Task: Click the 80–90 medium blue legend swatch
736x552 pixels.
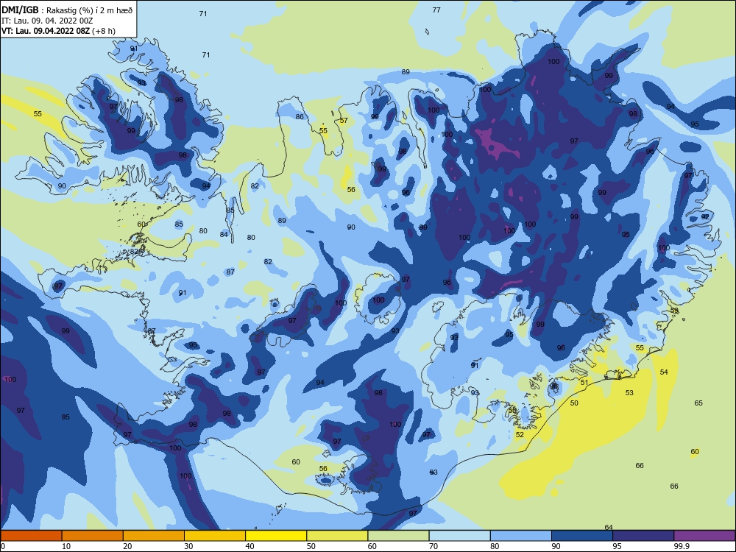Action: 521,536
